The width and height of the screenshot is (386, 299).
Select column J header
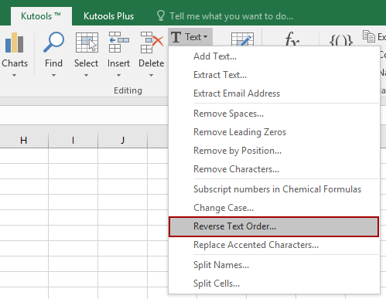point(122,141)
